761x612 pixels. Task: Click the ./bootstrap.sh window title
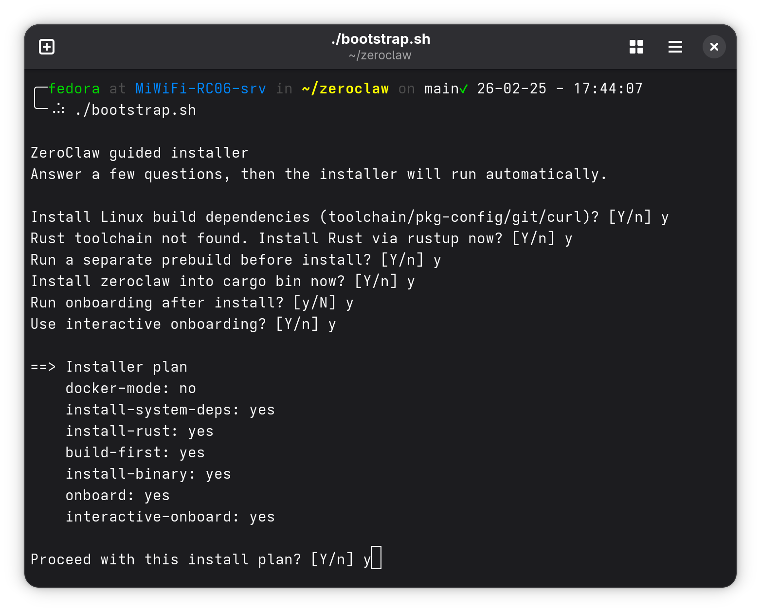(x=380, y=39)
